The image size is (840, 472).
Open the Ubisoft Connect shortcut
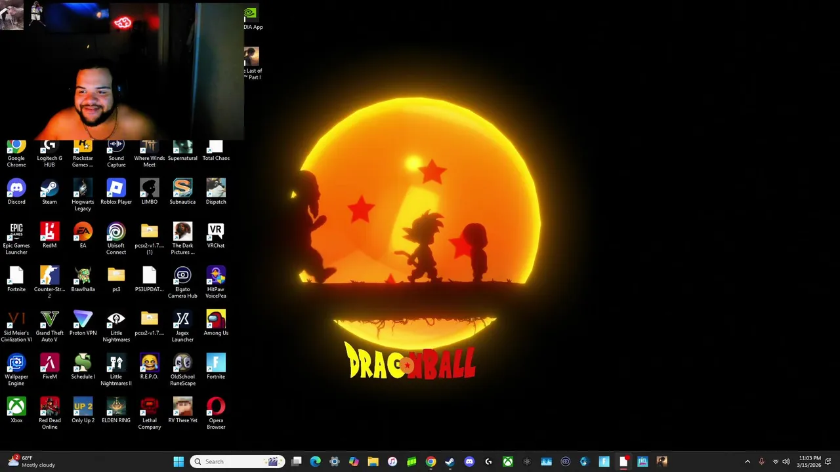tap(116, 239)
